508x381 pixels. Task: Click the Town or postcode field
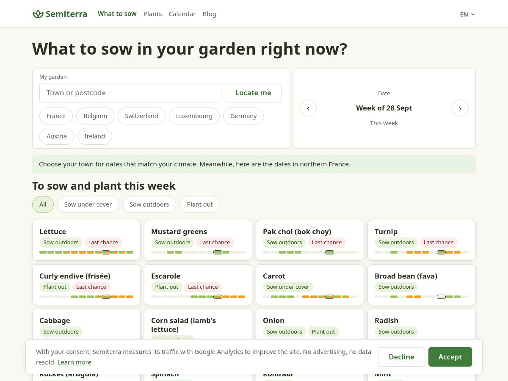tap(130, 93)
